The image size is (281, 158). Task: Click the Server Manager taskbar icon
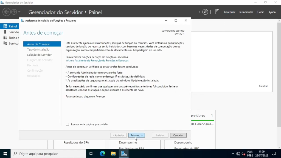tap(124, 154)
